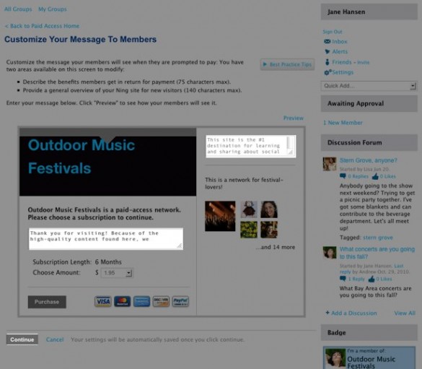Open the Settings link

coord(343,72)
